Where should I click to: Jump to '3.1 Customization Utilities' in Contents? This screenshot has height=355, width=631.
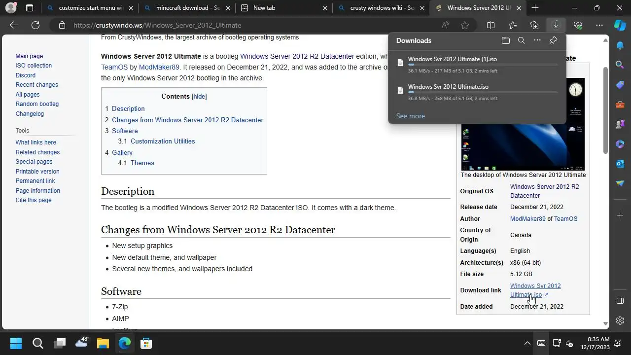(x=156, y=141)
